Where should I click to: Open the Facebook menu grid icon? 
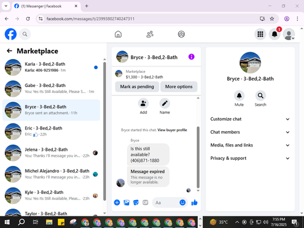(260, 34)
